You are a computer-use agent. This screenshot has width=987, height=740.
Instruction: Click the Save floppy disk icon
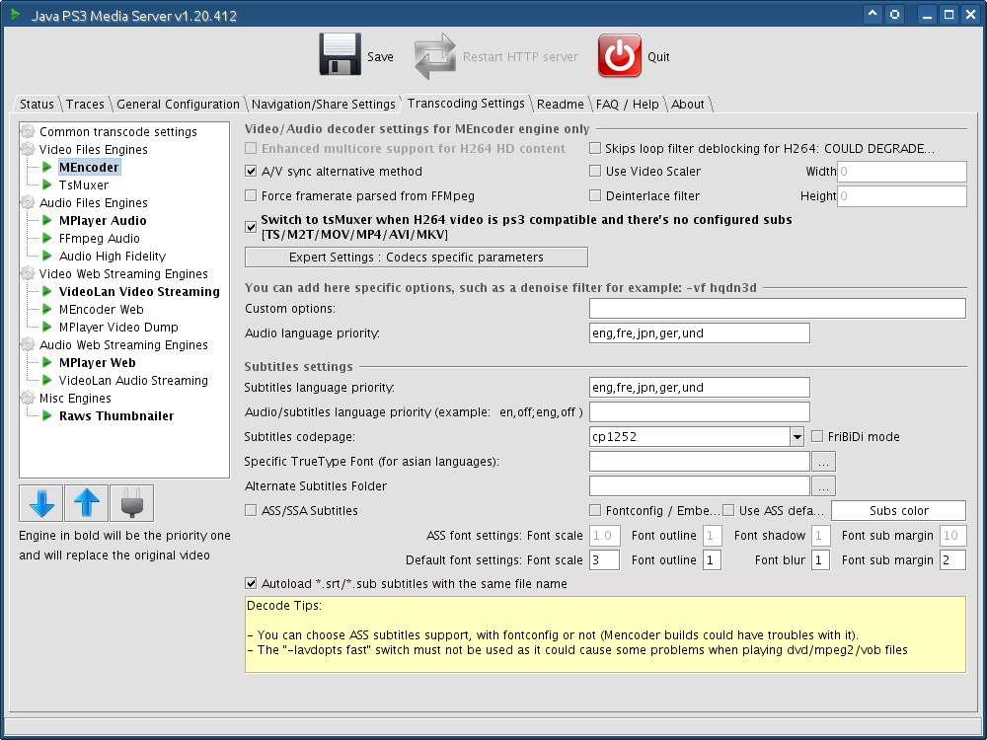340,54
